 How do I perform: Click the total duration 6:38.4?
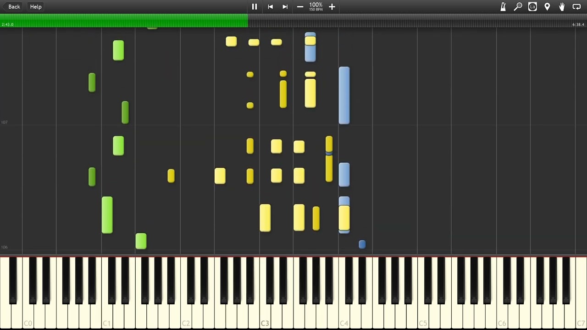point(578,24)
